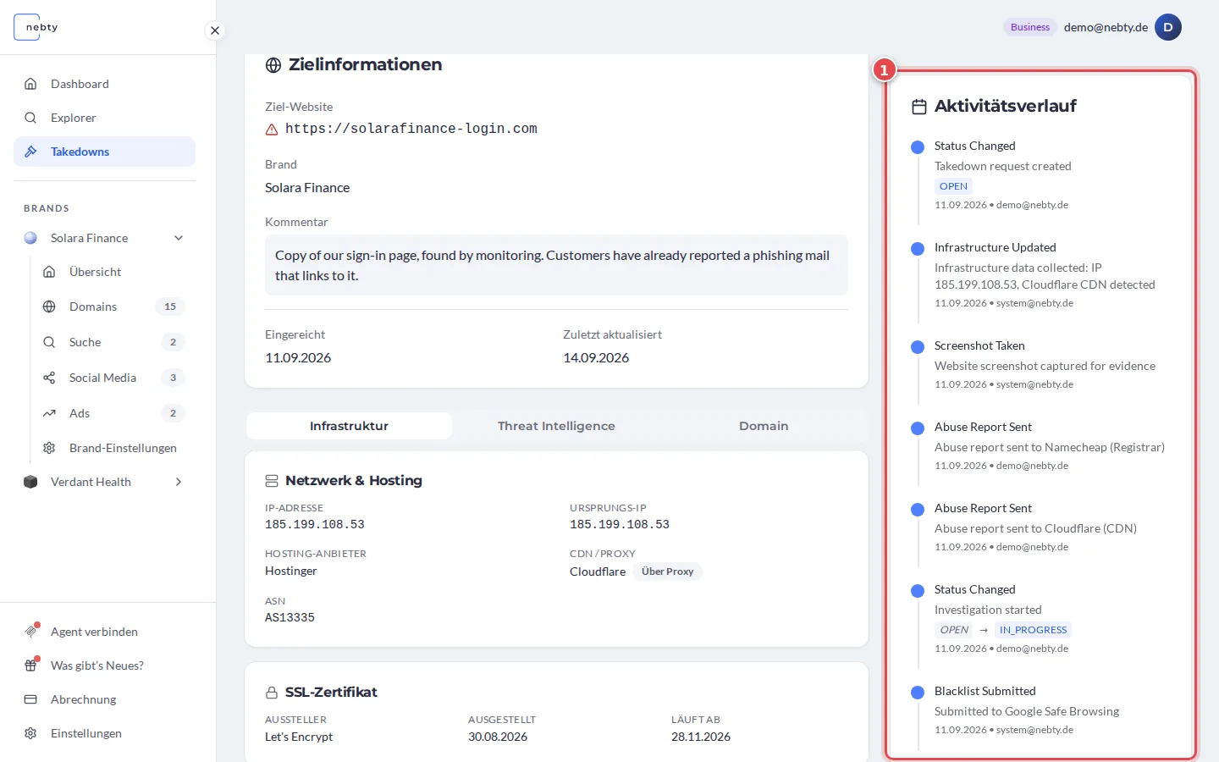
Task: Select the Explorer search icon
Action: [x=30, y=118]
